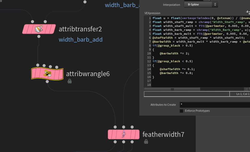The width and height of the screenshot is (250, 152).
Task: Click the lock badge under featherwidth7
Action: (x=146, y=142)
